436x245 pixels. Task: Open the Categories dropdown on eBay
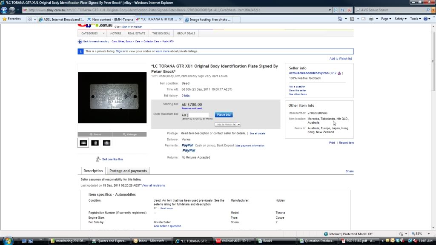(92, 33)
